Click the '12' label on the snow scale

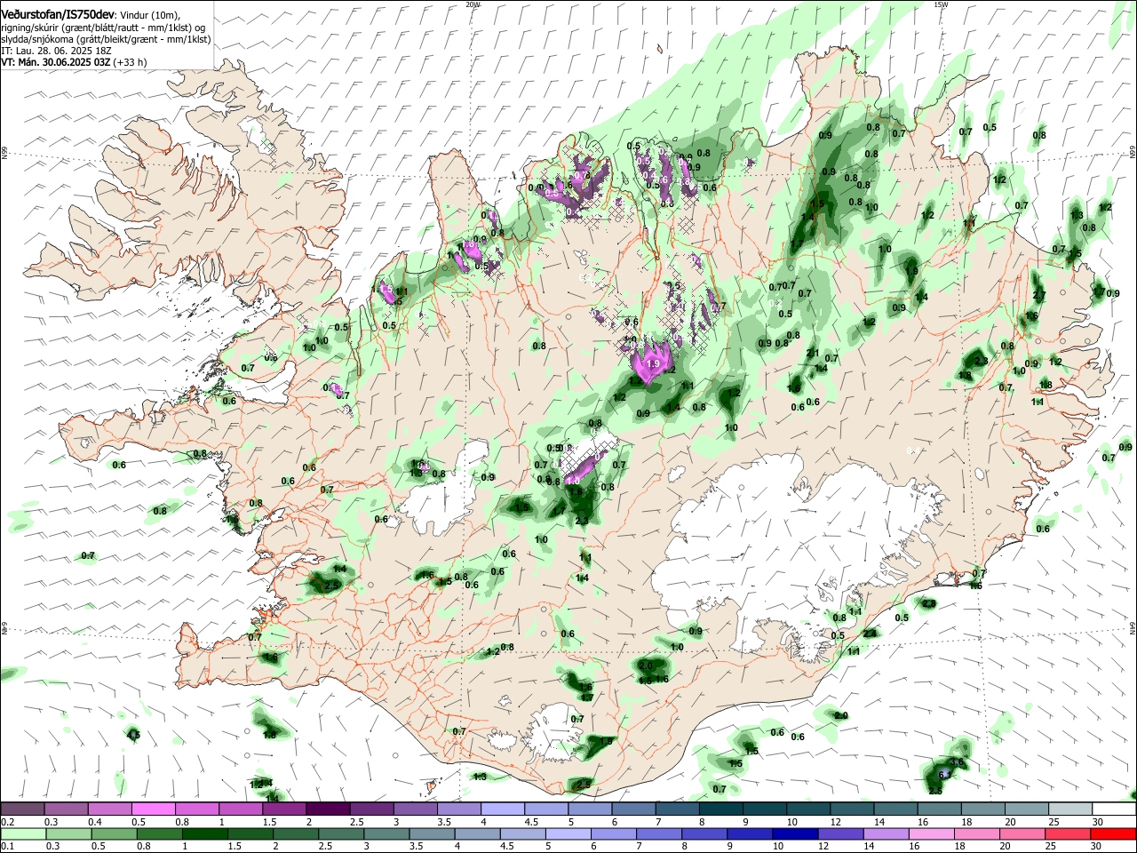(835, 822)
